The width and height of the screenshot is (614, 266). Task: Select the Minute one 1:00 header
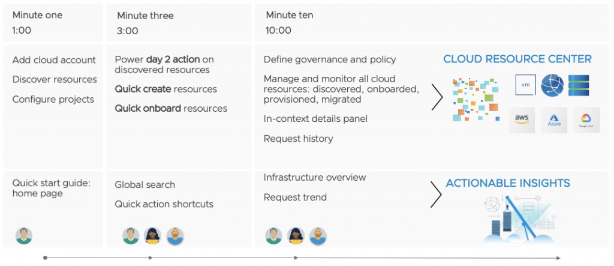click(x=37, y=23)
